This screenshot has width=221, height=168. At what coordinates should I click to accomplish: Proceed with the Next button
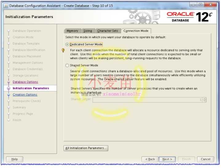[167, 159]
